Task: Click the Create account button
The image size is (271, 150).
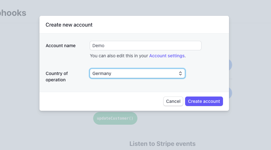Action: pyautogui.click(x=204, y=101)
